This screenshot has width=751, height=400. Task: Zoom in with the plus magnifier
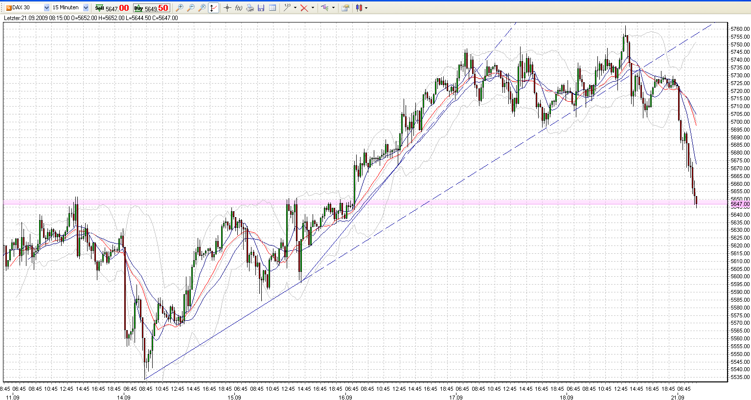(x=180, y=8)
